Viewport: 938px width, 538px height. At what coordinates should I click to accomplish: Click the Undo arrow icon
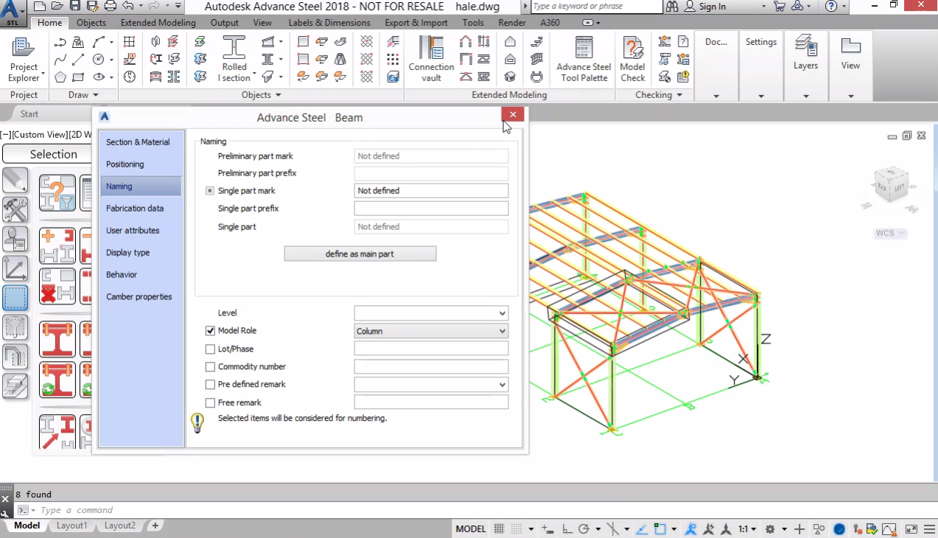point(128,6)
